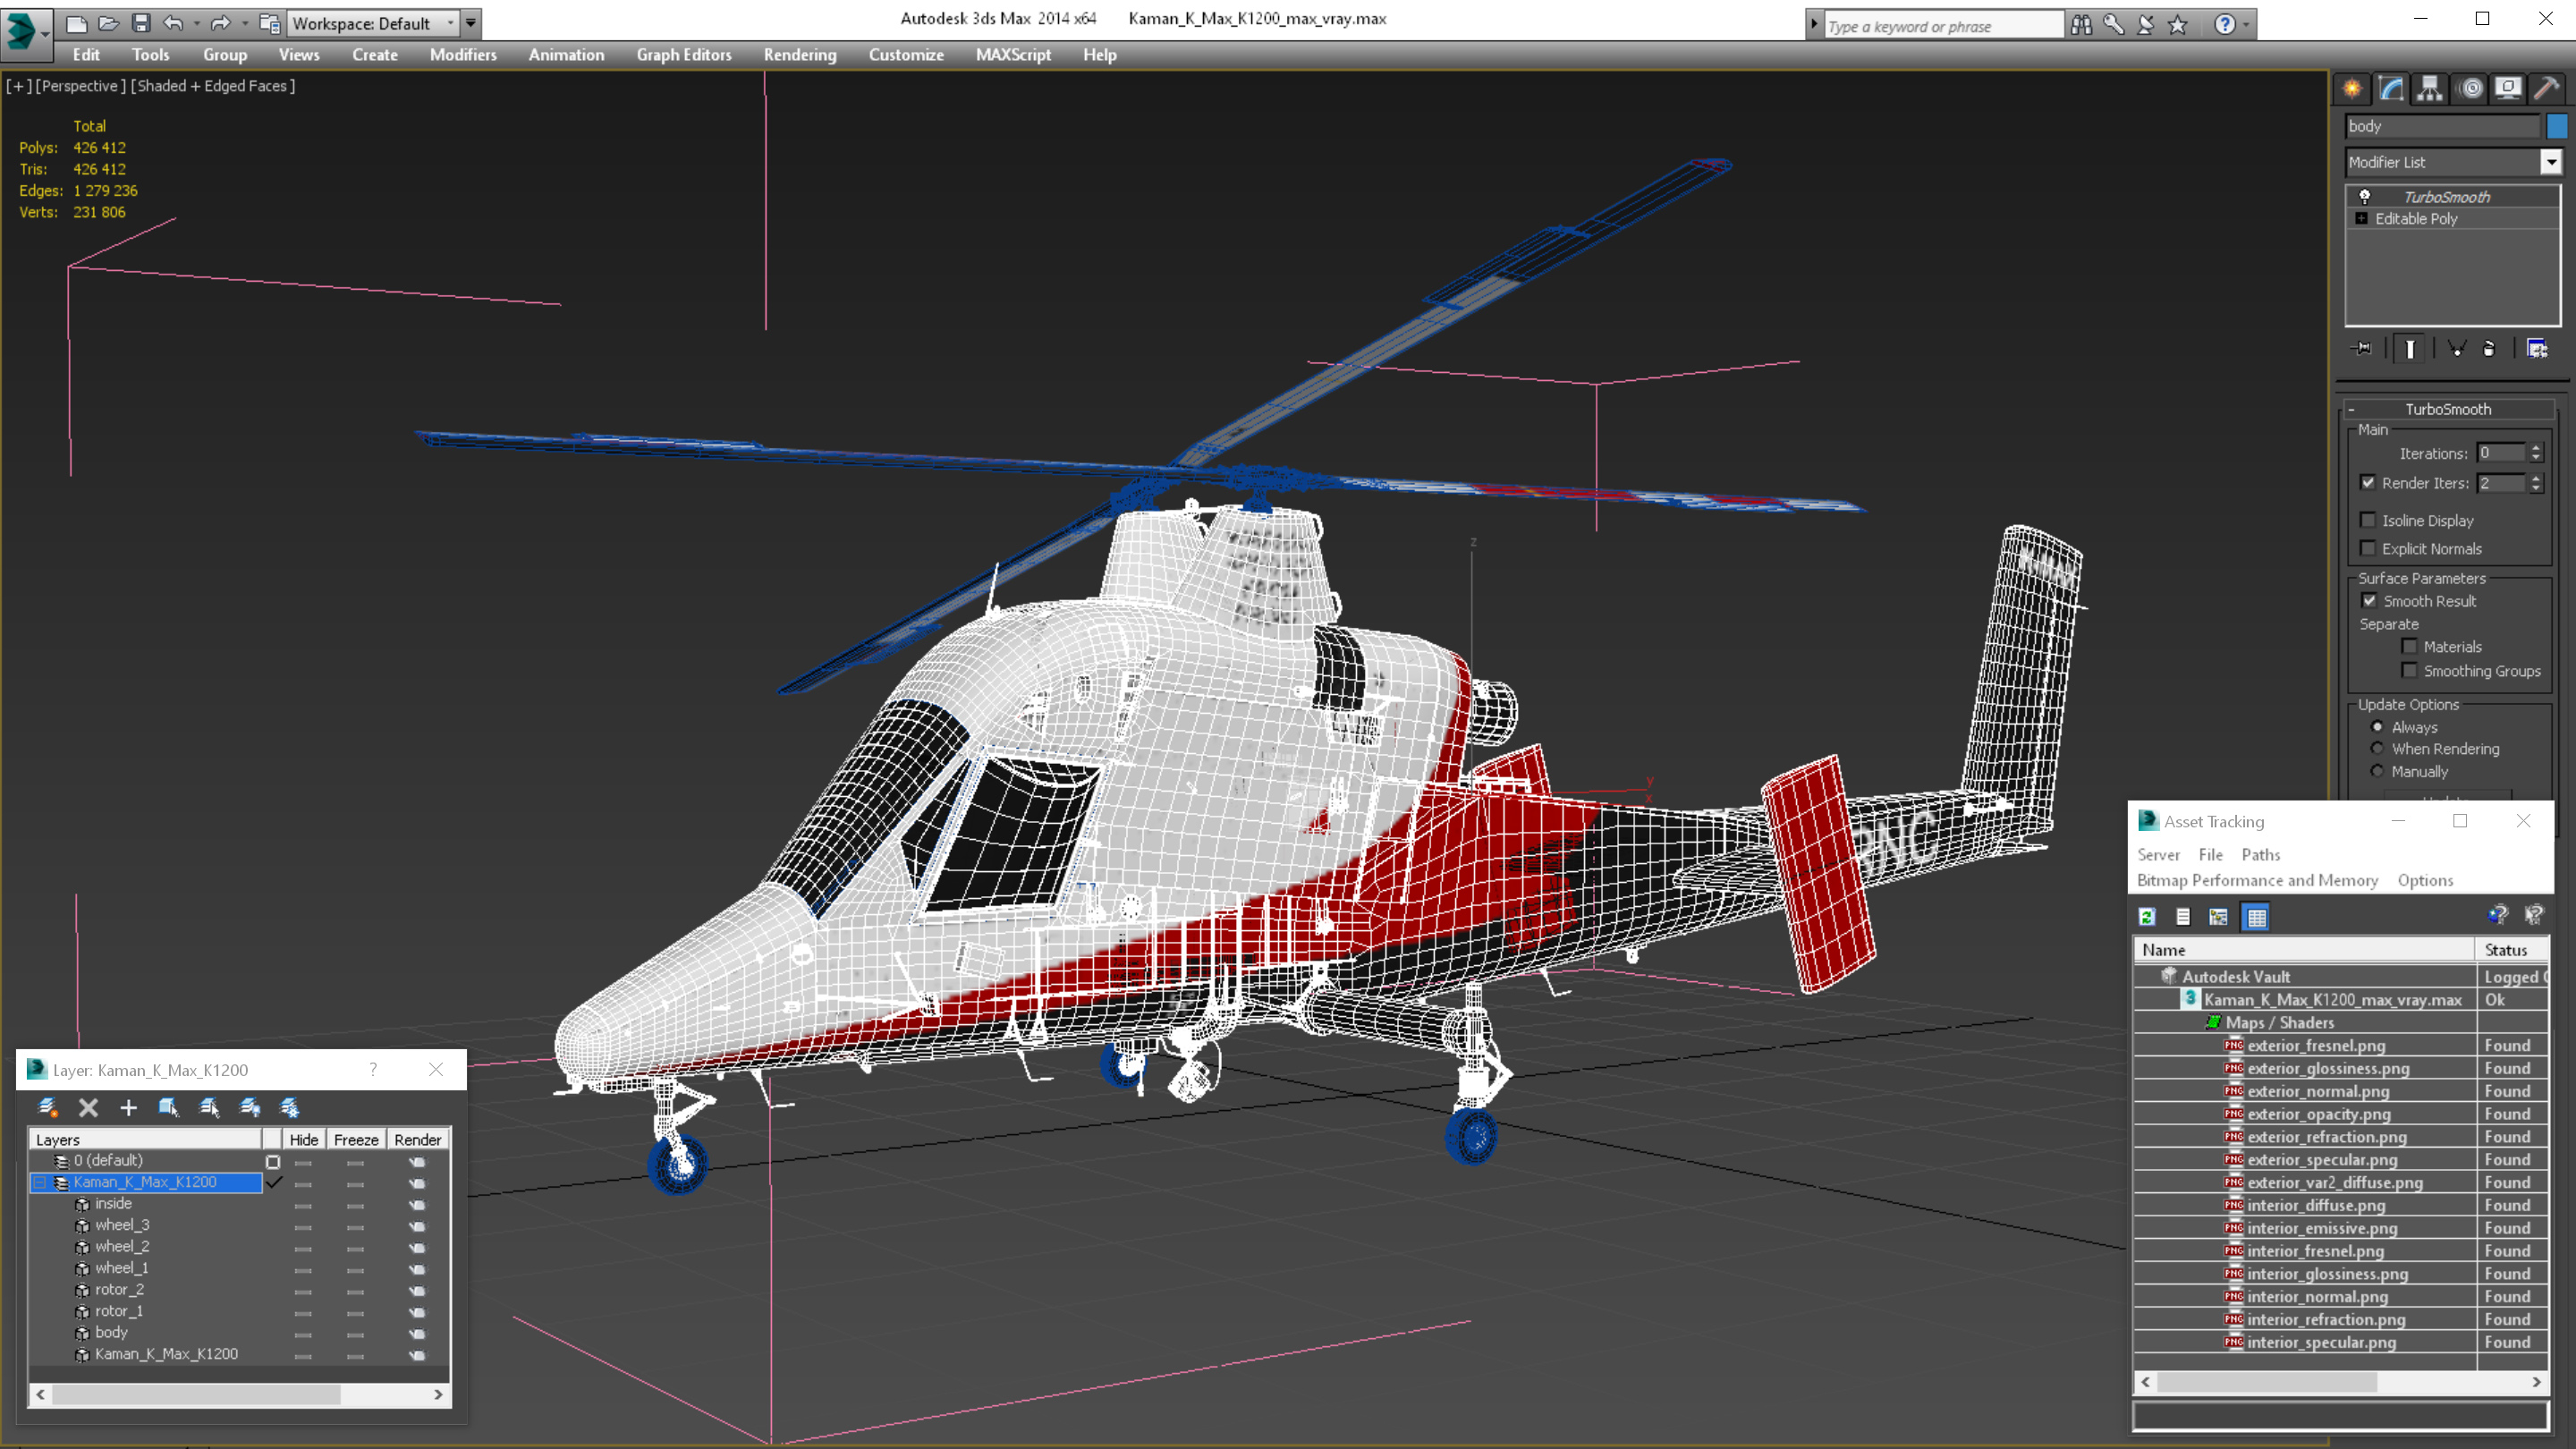Click the Asset Tracking horizontal scrollbar
The width and height of the screenshot is (2576, 1449).
click(x=2341, y=1382)
